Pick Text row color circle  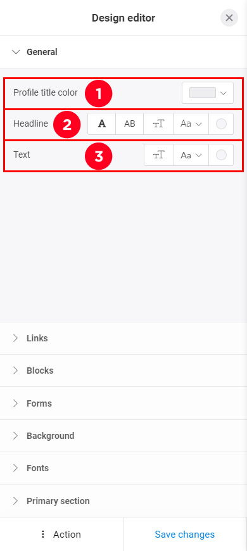[221, 155]
